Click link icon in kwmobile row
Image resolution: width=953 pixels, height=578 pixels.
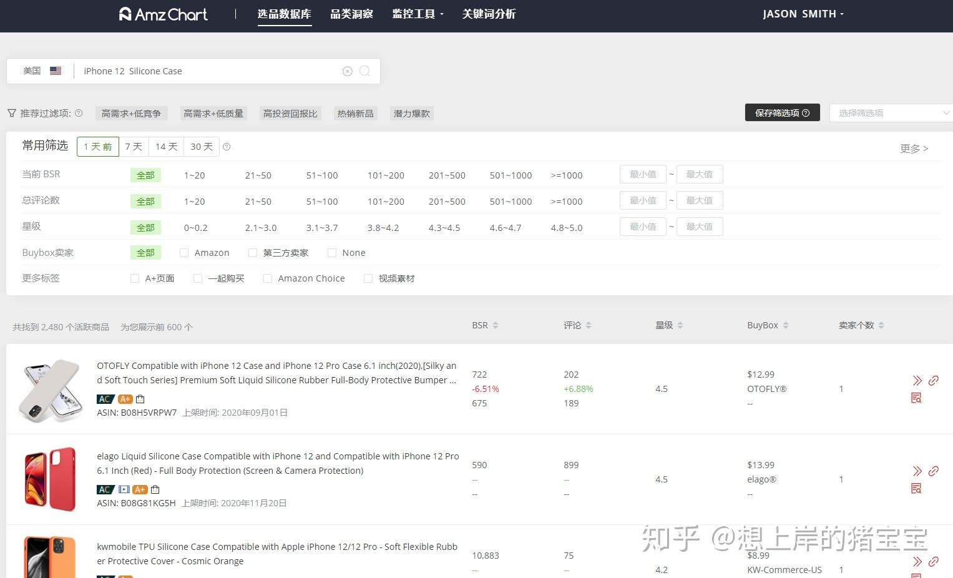click(934, 561)
